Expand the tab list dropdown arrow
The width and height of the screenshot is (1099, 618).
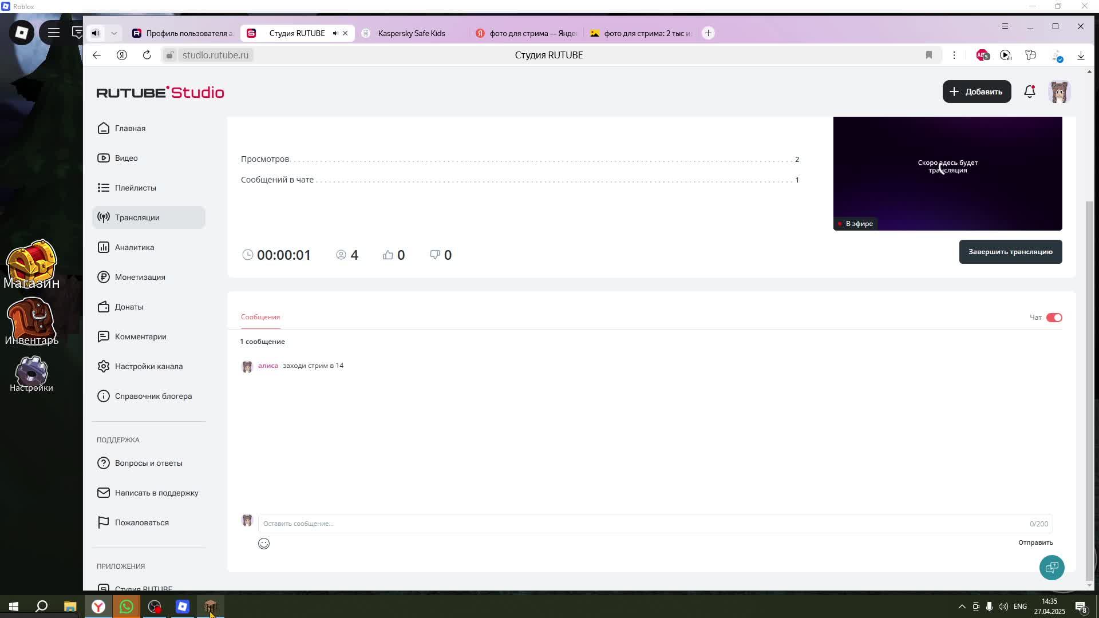pyautogui.click(x=114, y=33)
